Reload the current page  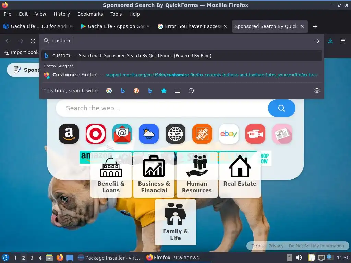[x=33, y=41]
